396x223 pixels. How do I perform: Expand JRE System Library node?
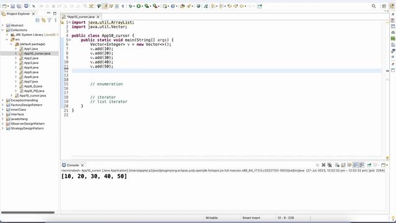[7, 35]
